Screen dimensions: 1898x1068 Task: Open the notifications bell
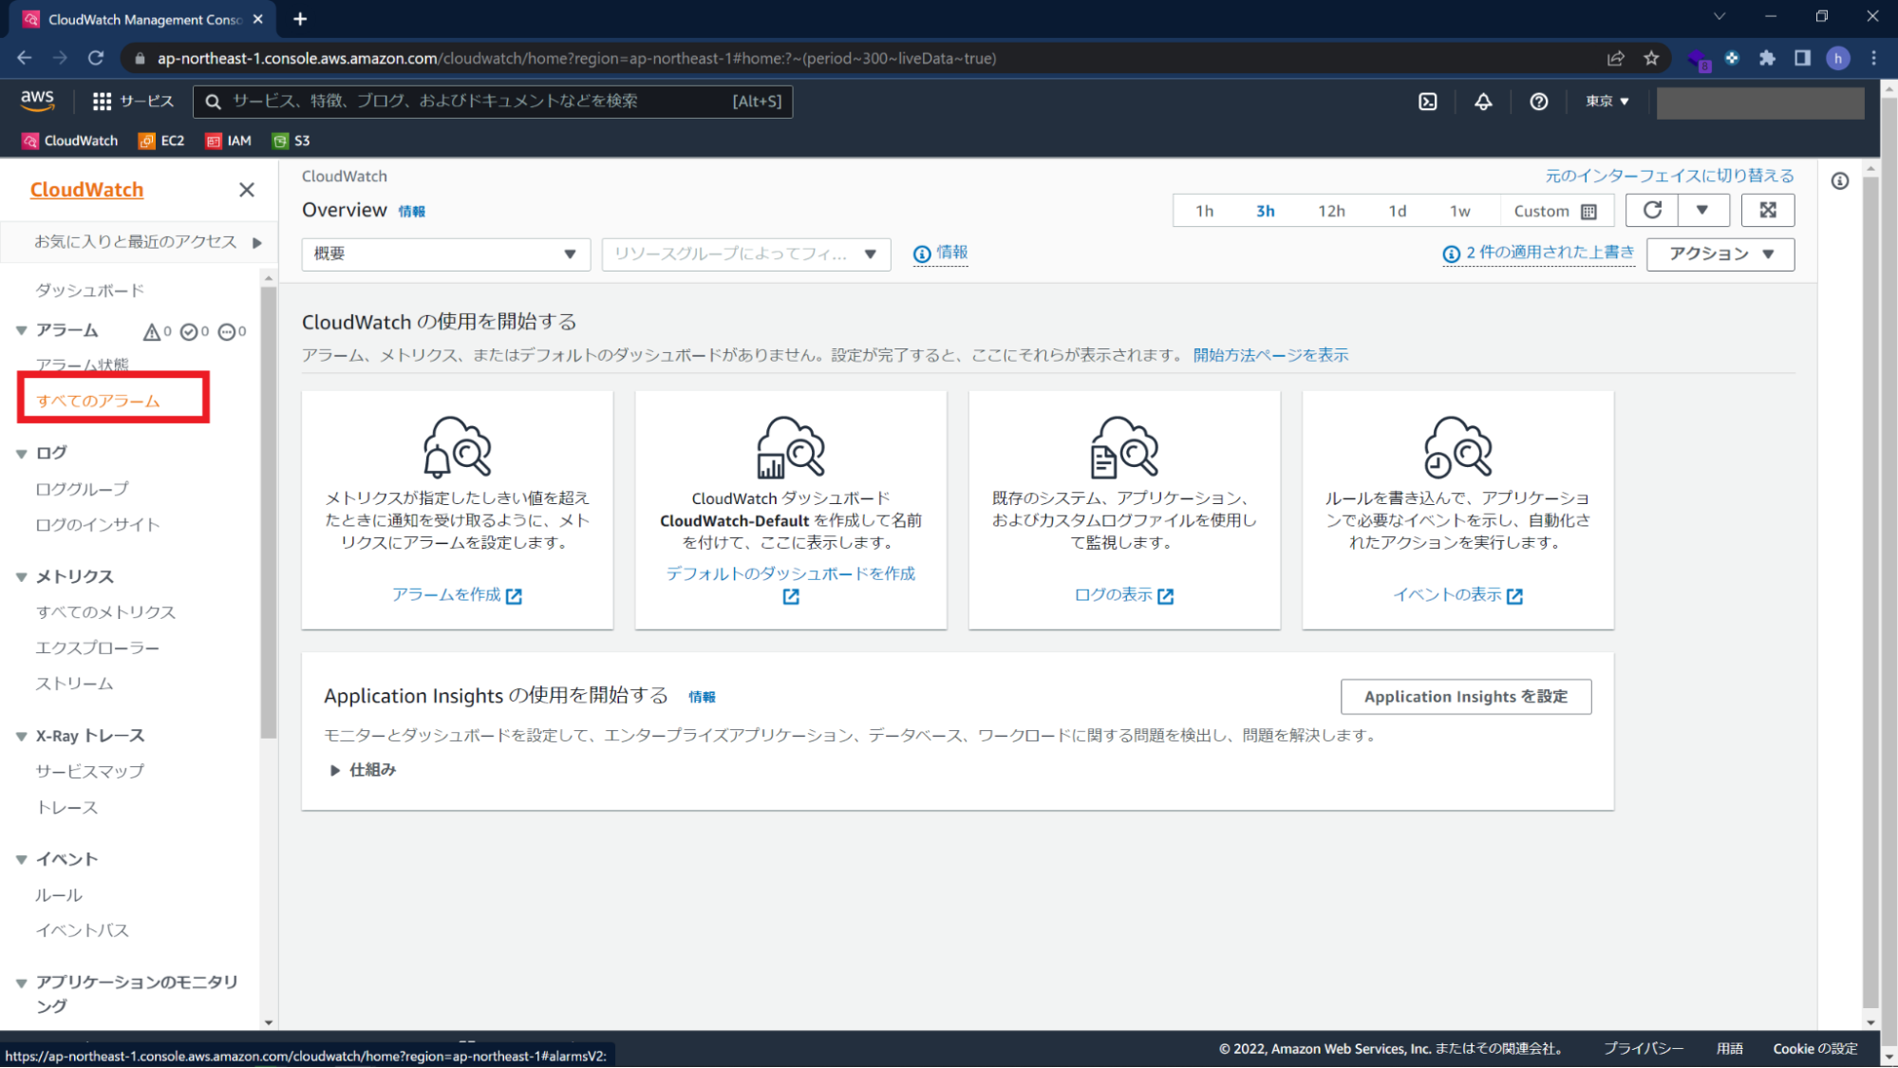point(1483,102)
